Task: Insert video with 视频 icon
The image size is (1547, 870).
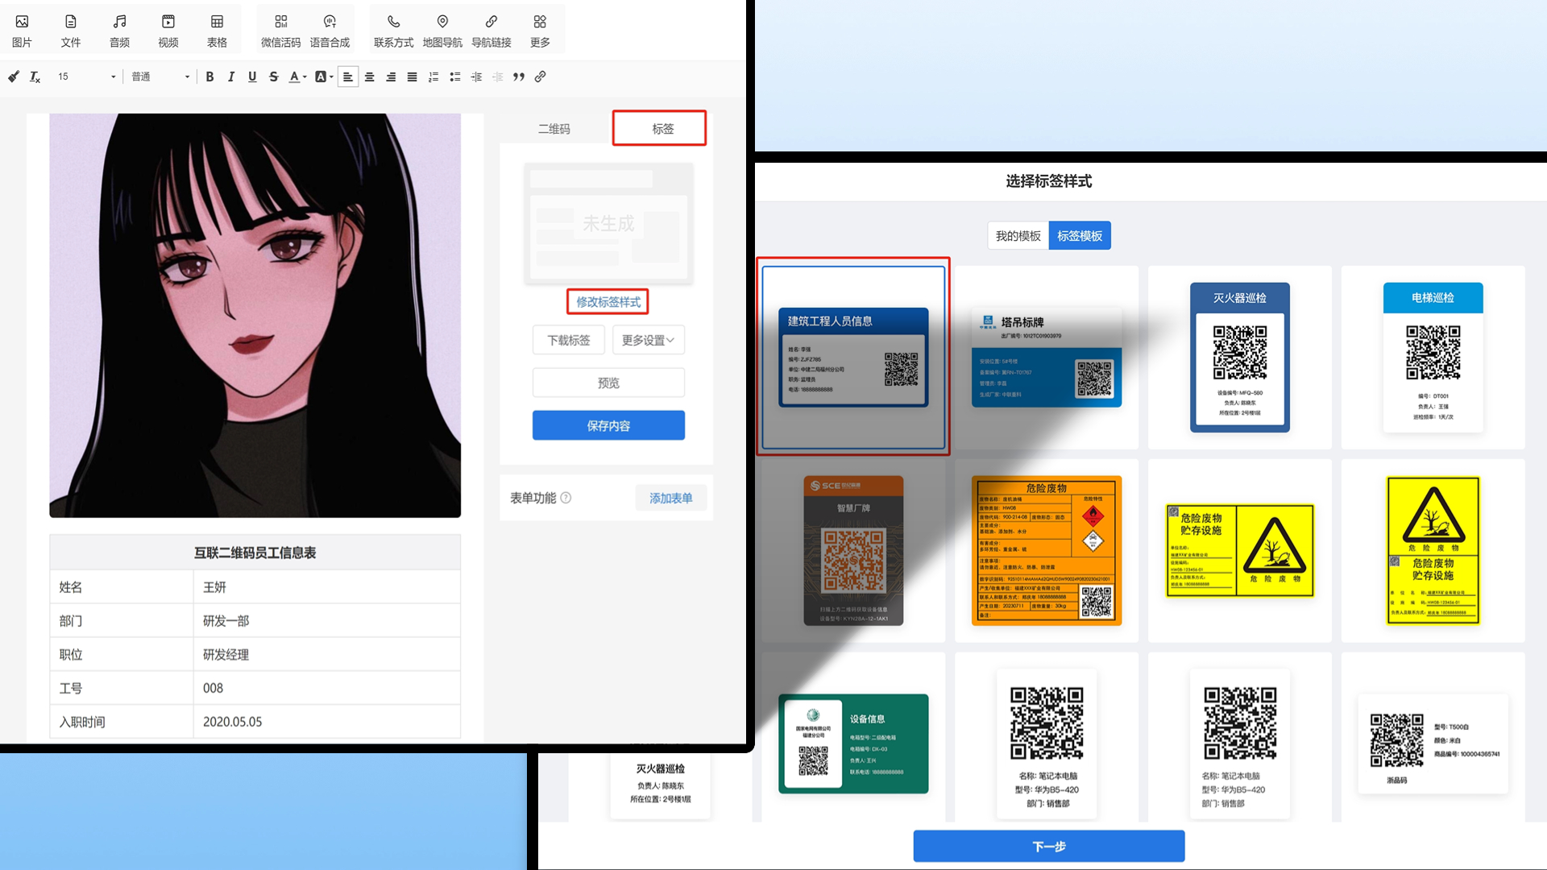Action: 168,31
